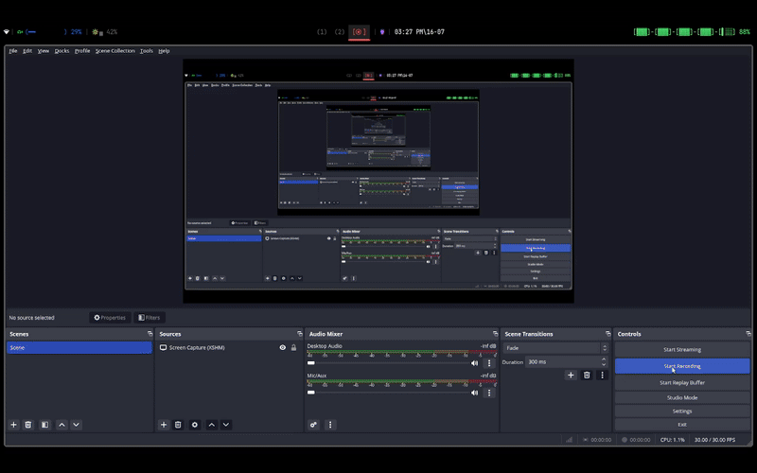
Task: Move source up in Sources panel
Action: coord(211,425)
